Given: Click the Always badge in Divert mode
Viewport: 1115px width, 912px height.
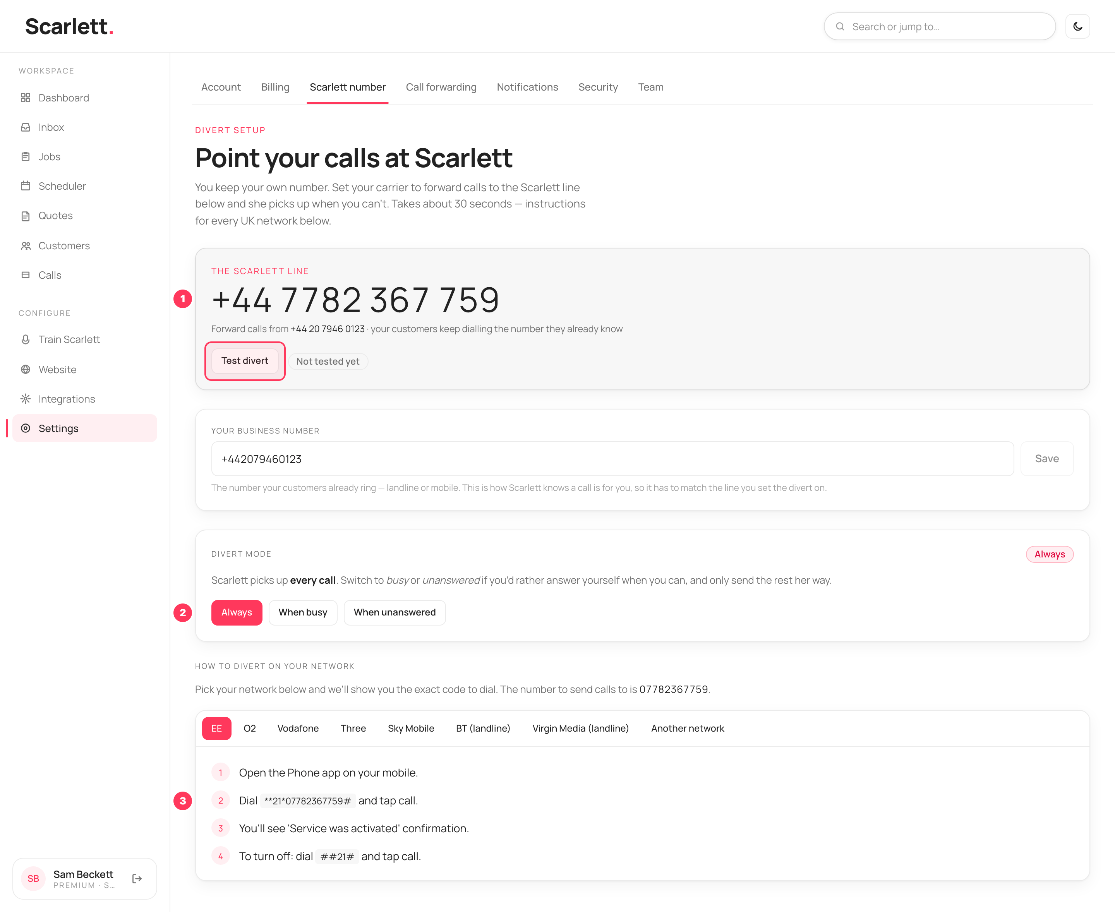Looking at the screenshot, I should (1049, 554).
